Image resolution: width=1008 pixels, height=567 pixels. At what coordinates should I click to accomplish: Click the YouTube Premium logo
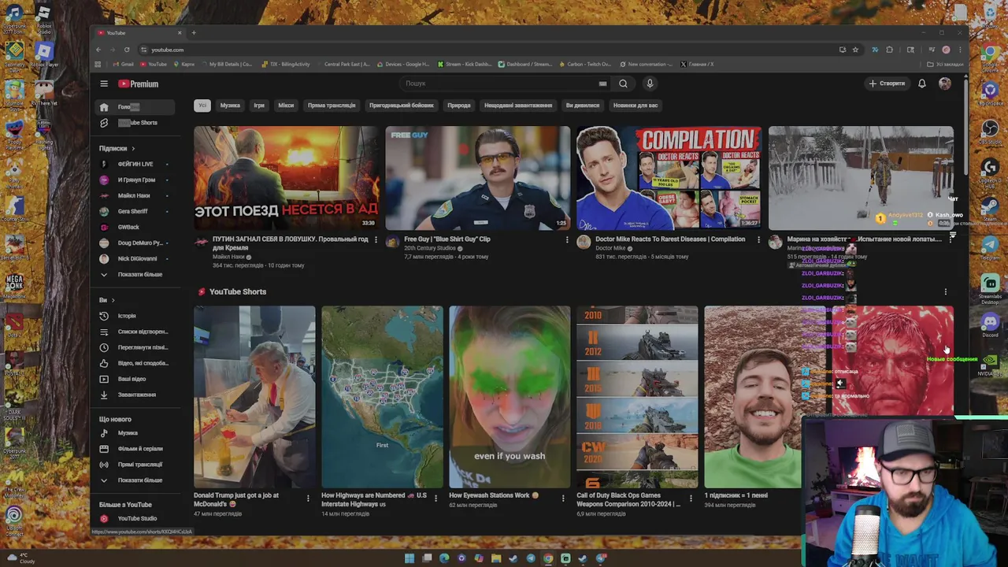[x=139, y=83]
